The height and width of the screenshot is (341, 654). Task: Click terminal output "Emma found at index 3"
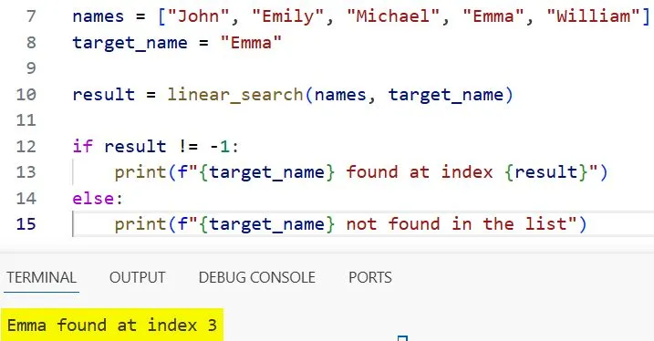tap(112, 325)
